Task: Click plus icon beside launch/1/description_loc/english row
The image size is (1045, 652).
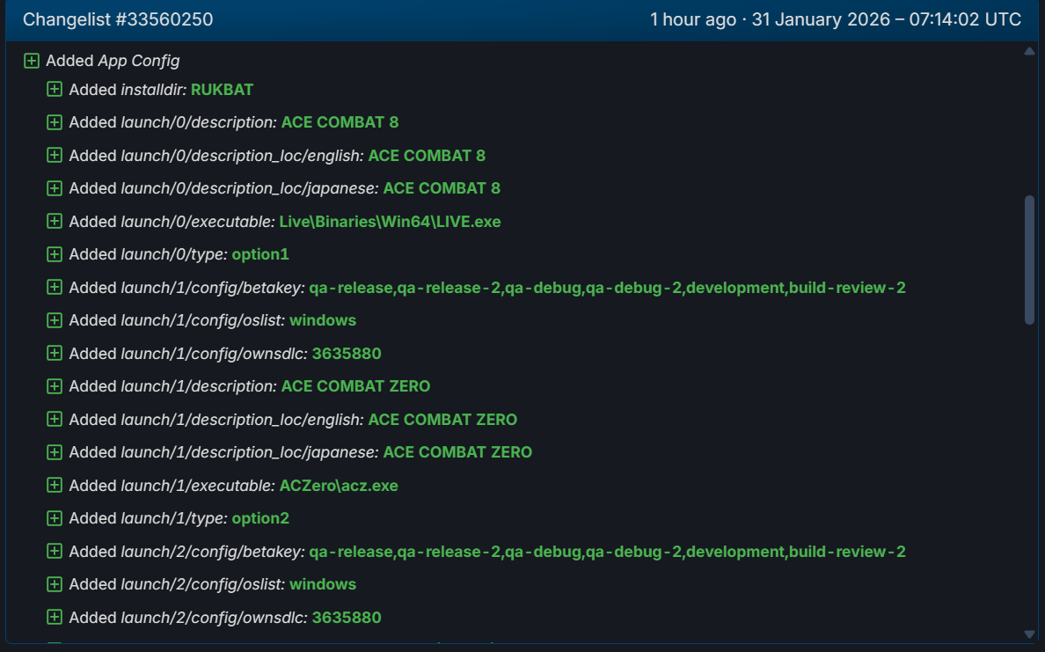Action: point(55,420)
